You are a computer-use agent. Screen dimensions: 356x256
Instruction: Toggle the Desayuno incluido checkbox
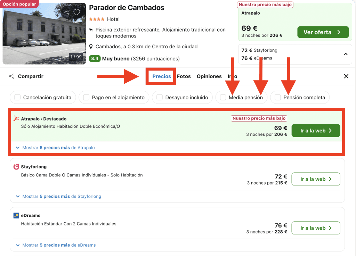pos(160,98)
